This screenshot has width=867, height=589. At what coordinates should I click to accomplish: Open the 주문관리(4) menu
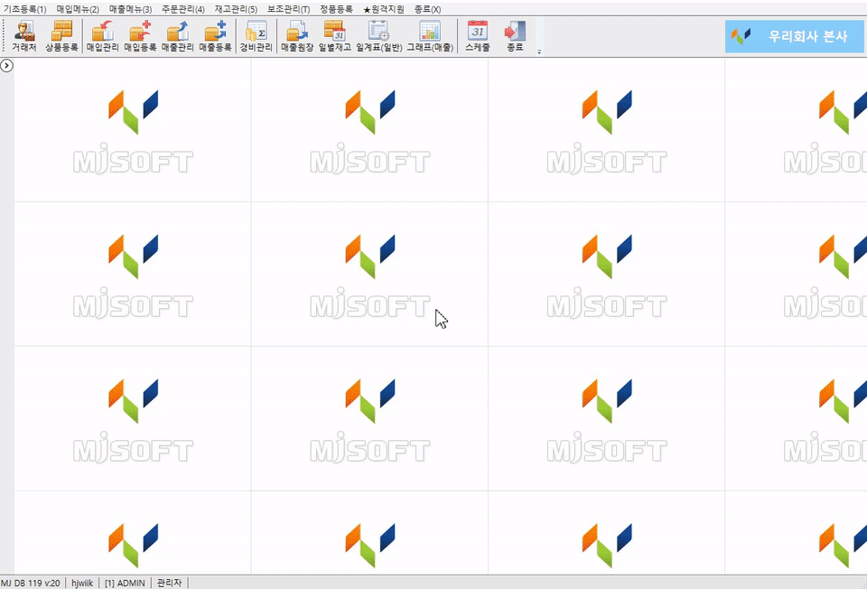pyautogui.click(x=183, y=9)
